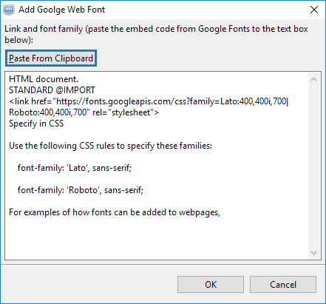Click the 'Roboto:400,400i,700' stylesheet line
The height and width of the screenshot is (304, 326).
pyautogui.click(x=84, y=112)
